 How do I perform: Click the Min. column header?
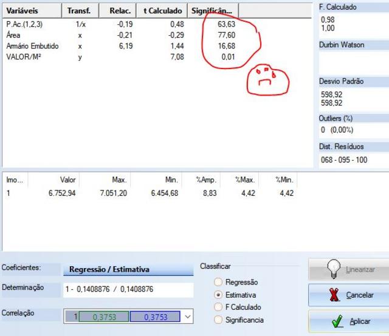coord(156,180)
